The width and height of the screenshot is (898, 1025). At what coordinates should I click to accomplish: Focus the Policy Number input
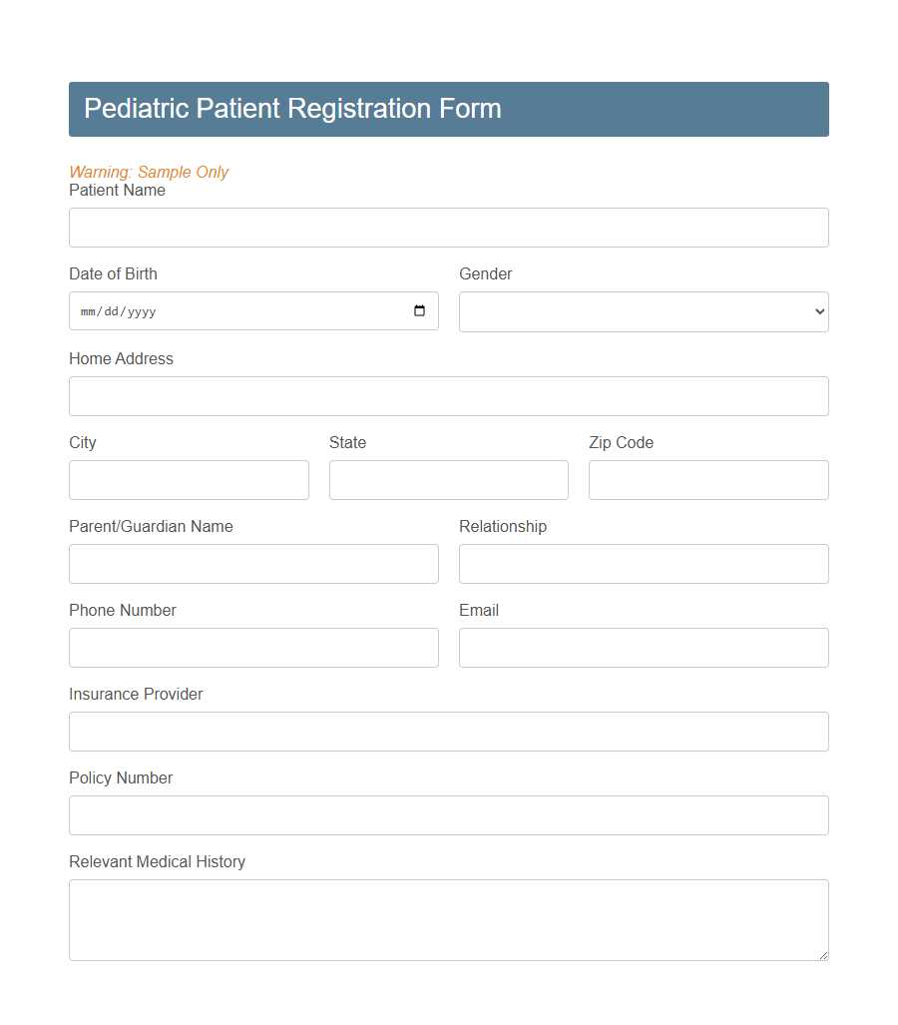point(448,815)
